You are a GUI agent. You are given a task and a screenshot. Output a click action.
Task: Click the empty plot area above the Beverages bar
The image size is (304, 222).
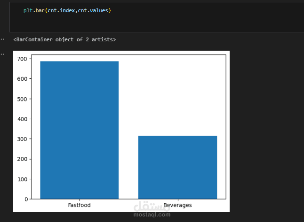177,94
